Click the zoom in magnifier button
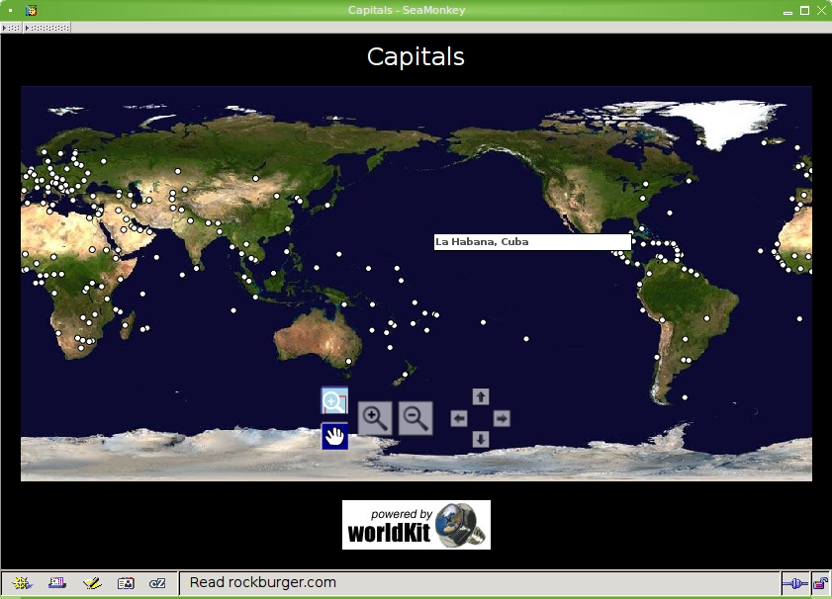The image size is (832, 599). tap(375, 418)
